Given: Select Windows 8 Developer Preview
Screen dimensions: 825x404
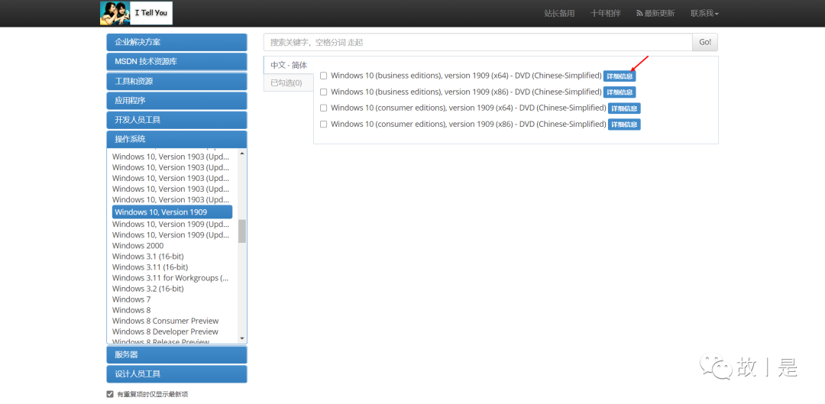Looking at the screenshot, I should (165, 332).
